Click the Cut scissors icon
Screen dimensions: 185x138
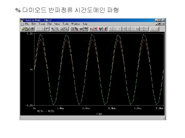pos(38,29)
